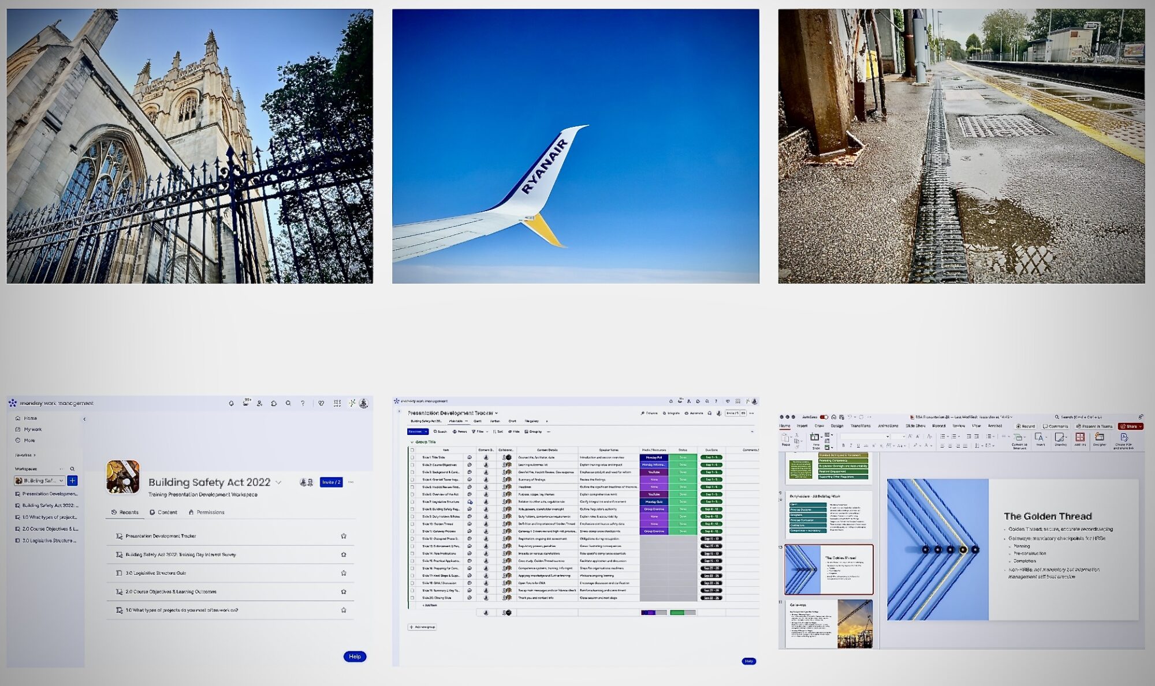Click Italic in PowerPoint ribbon

click(x=851, y=445)
